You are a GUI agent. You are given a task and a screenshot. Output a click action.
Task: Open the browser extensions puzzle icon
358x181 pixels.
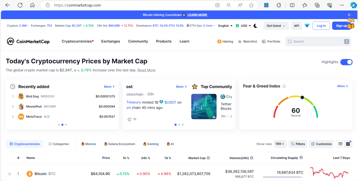279,5
